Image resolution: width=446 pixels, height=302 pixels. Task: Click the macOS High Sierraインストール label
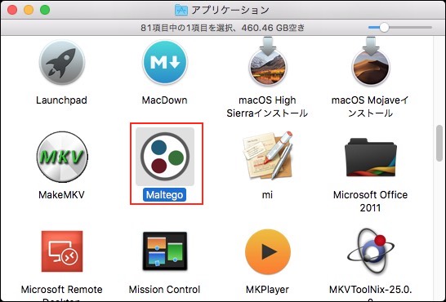(267, 107)
